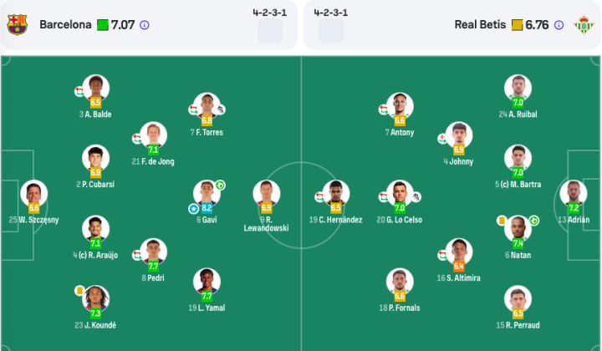Open the Barcelona rating info icon
The width and height of the screenshot is (602, 351).
click(x=145, y=25)
